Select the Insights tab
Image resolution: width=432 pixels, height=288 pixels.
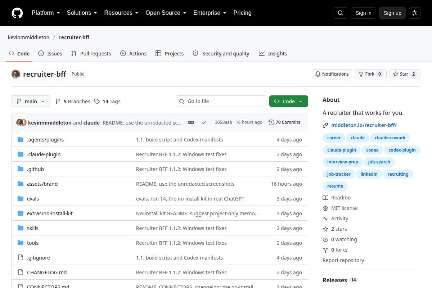[273, 54]
